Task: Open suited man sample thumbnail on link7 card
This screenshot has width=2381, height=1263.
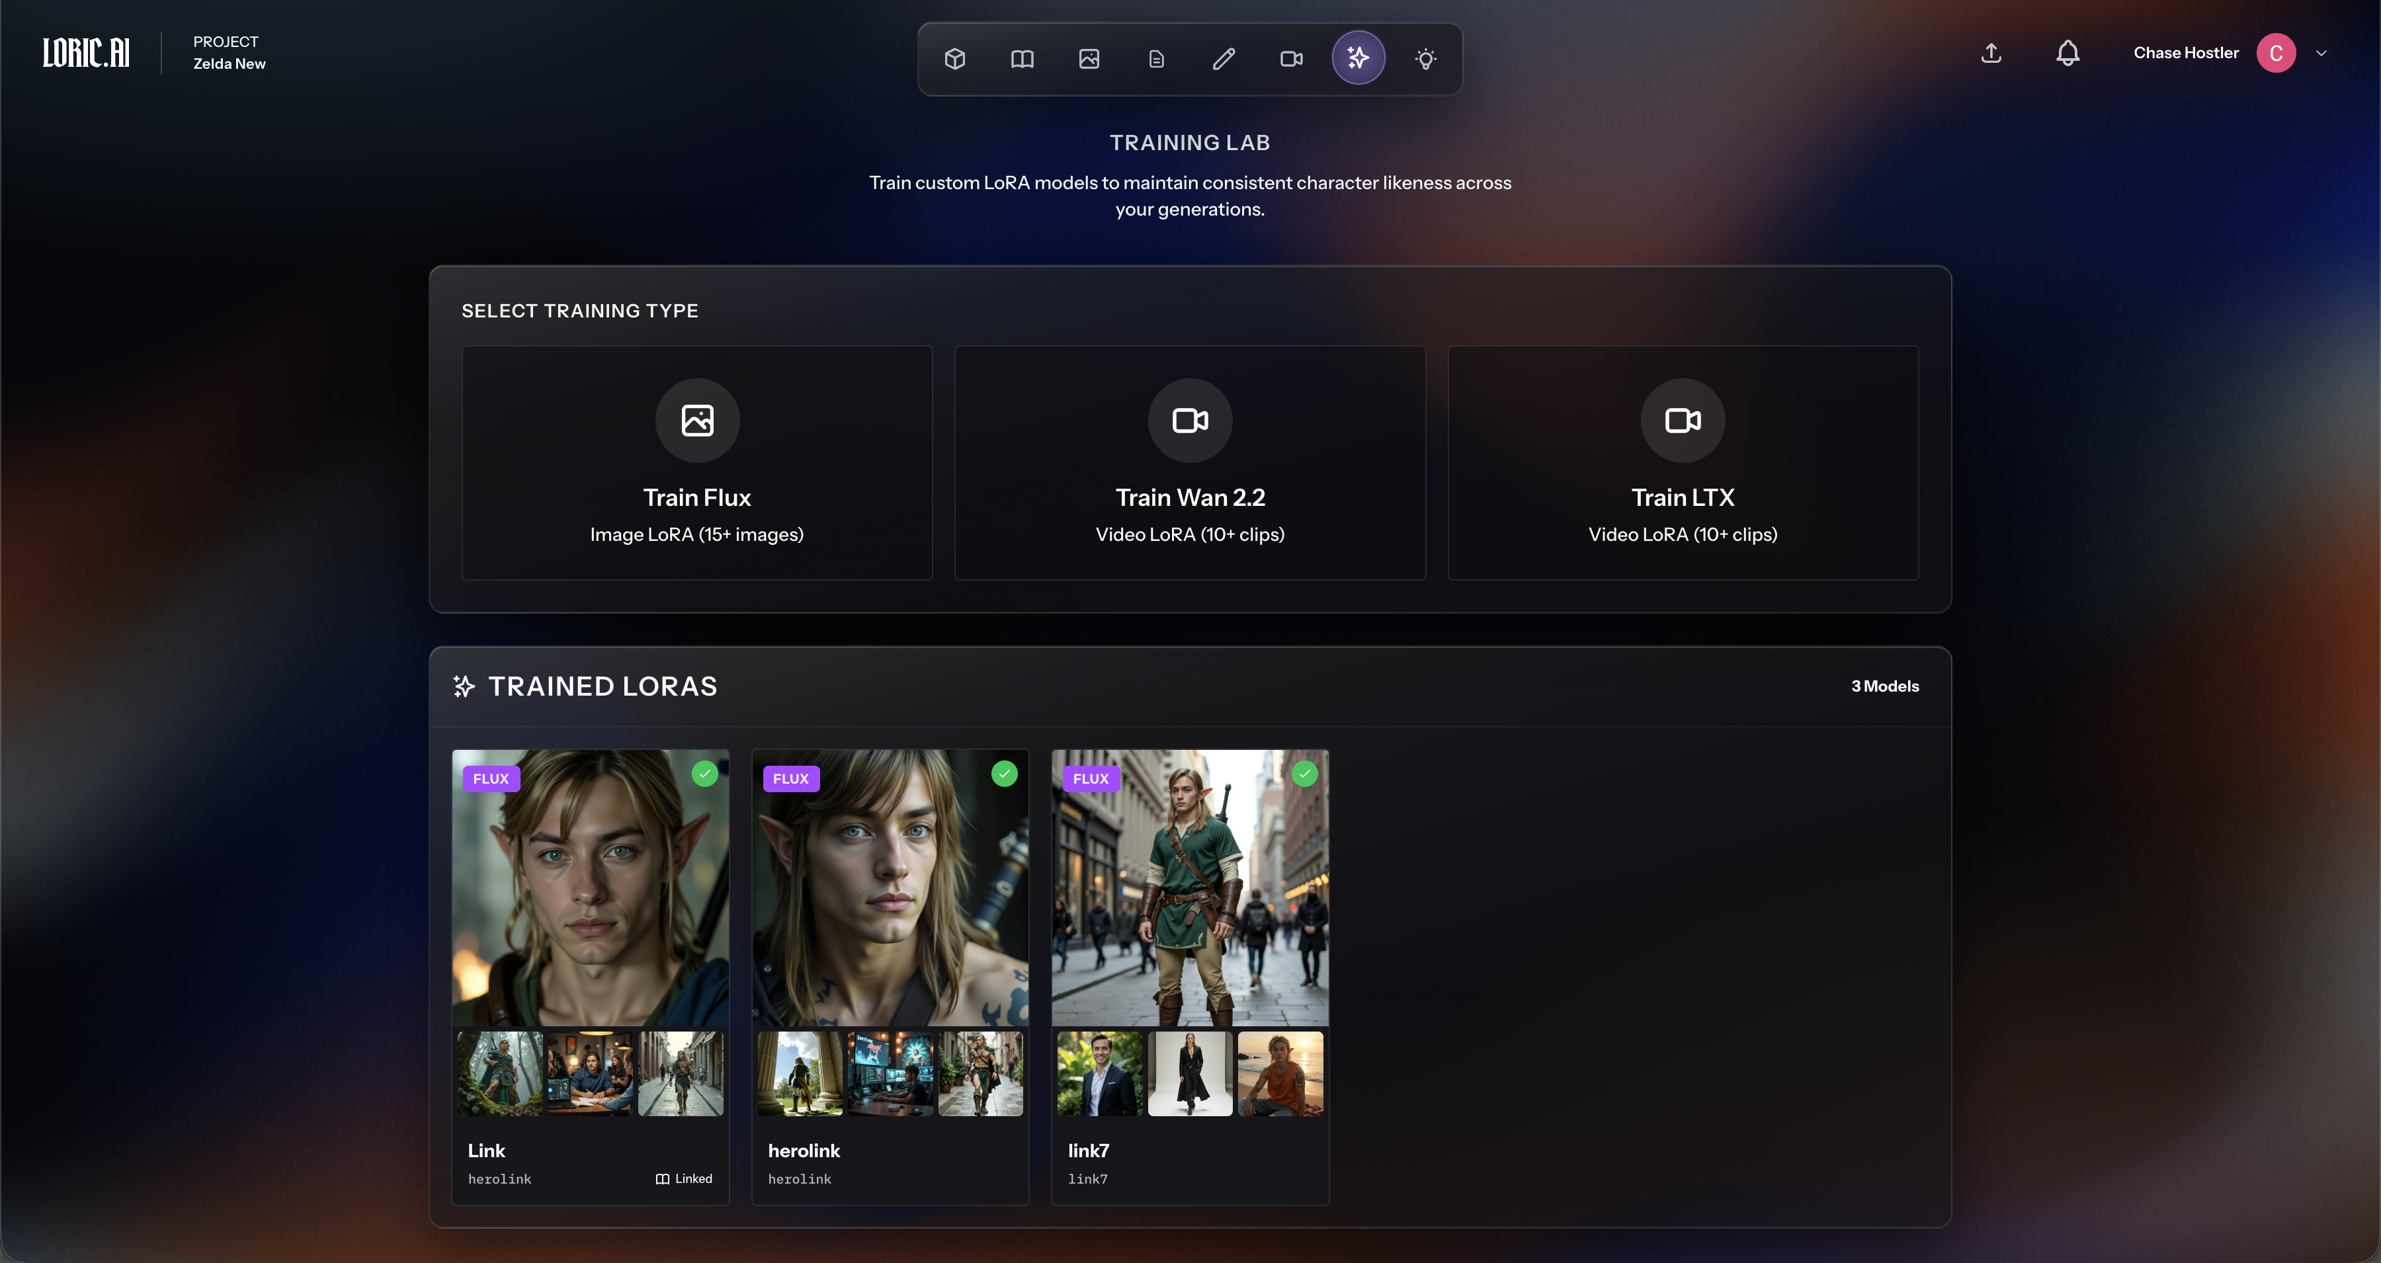Action: [1100, 1074]
